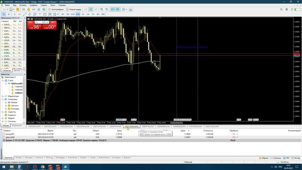Collapse the Советники tree node

[3, 99]
